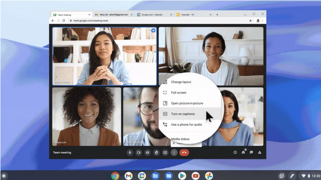This screenshot has height=180, width=321.
Task: Open the three-dot more options menu
Action: [174, 153]
